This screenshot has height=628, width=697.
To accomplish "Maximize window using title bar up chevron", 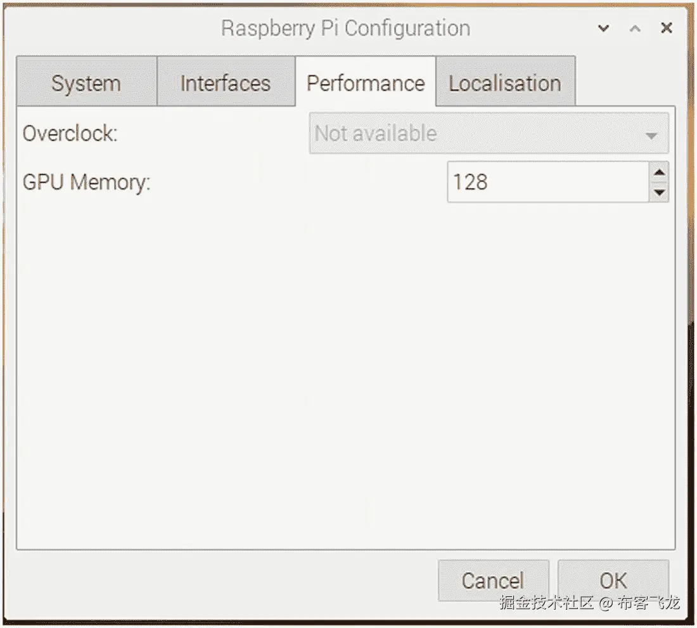I will coord(635,29).
